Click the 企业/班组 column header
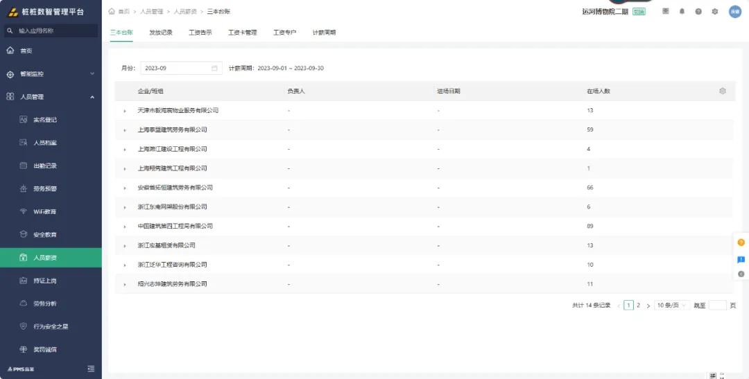Viewport: 749px width, 379px height. coord(151,91)
